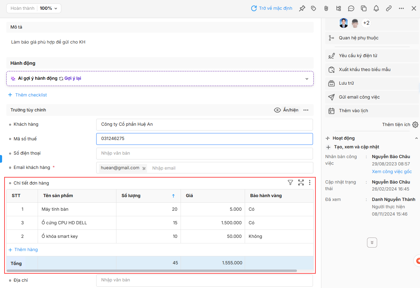Open the tag label icon
420x288 pixels.
point(313,8)
